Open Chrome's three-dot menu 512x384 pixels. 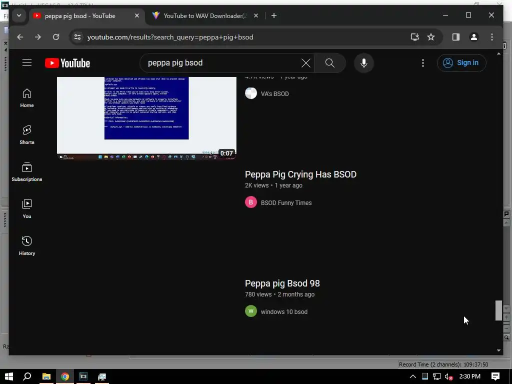(492, 37)
